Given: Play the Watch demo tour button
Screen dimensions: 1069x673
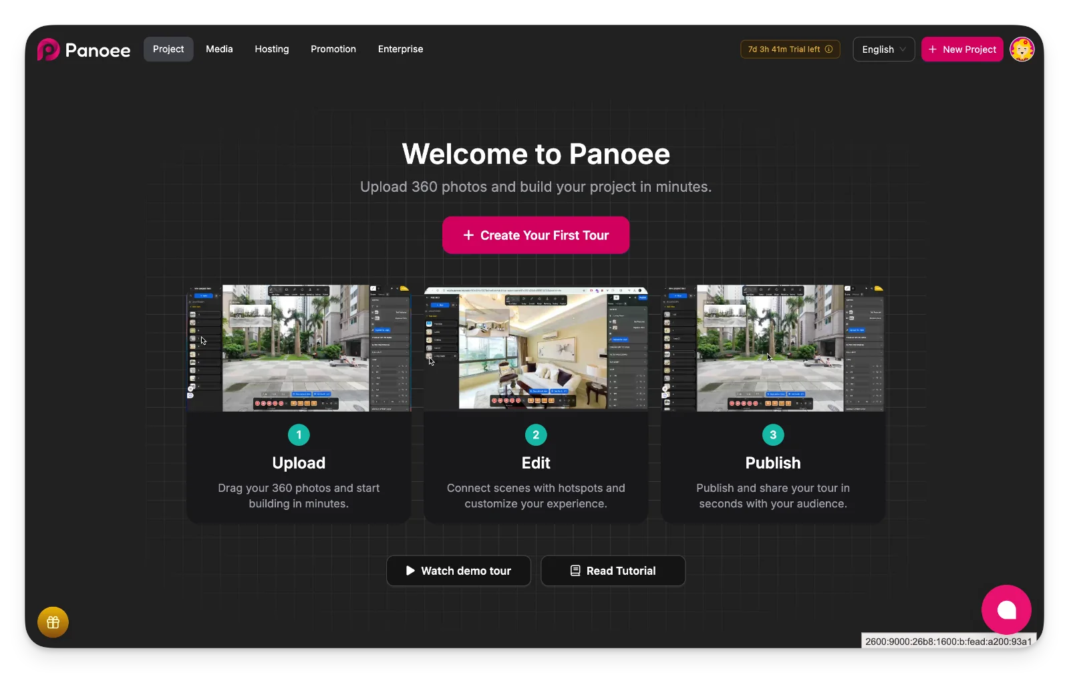Looking at the screenshot, I should click(x=458, y=571).
